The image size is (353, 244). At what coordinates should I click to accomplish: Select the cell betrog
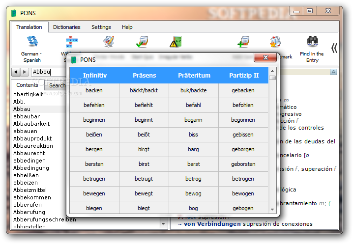[193, 179]
